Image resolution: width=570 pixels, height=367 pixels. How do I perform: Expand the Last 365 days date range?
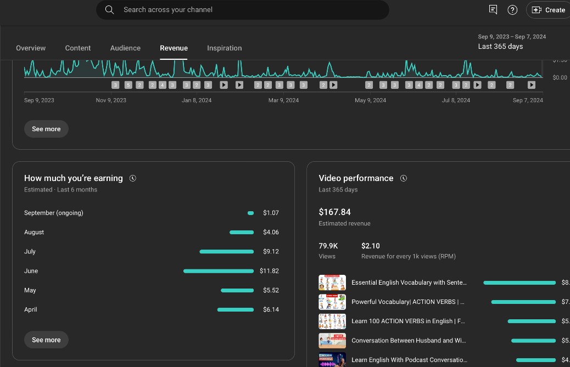(x=511, y=42)
